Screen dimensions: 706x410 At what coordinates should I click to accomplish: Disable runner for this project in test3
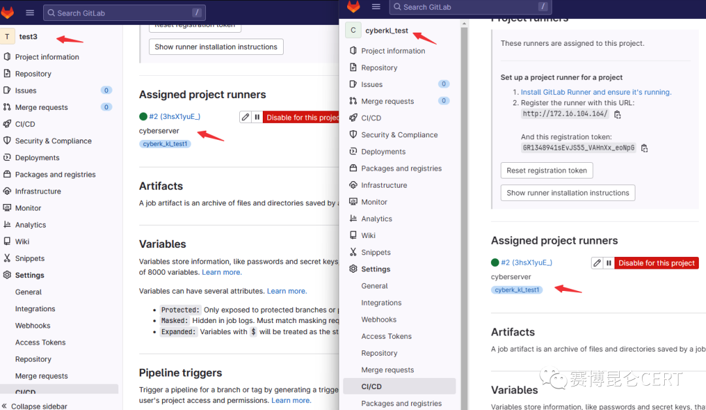(301, 117)
